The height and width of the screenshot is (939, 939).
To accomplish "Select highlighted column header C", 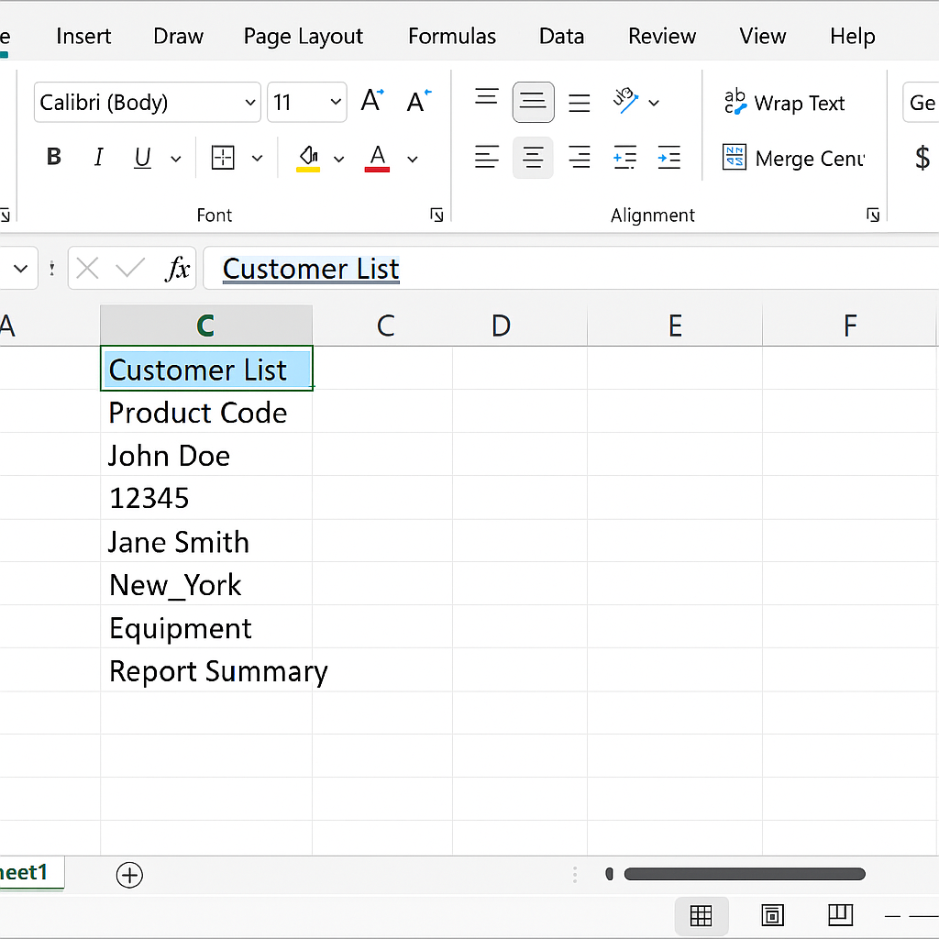I will (x=206, y=326).
